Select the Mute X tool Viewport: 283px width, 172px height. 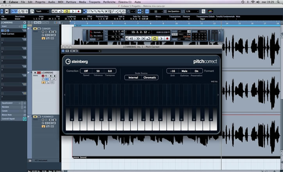(106, 11)
